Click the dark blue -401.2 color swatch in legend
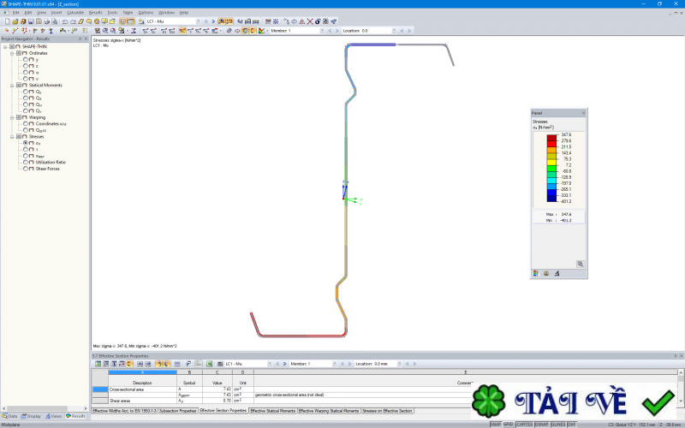The width and height of the screenshot is (685, 428). 551,199
